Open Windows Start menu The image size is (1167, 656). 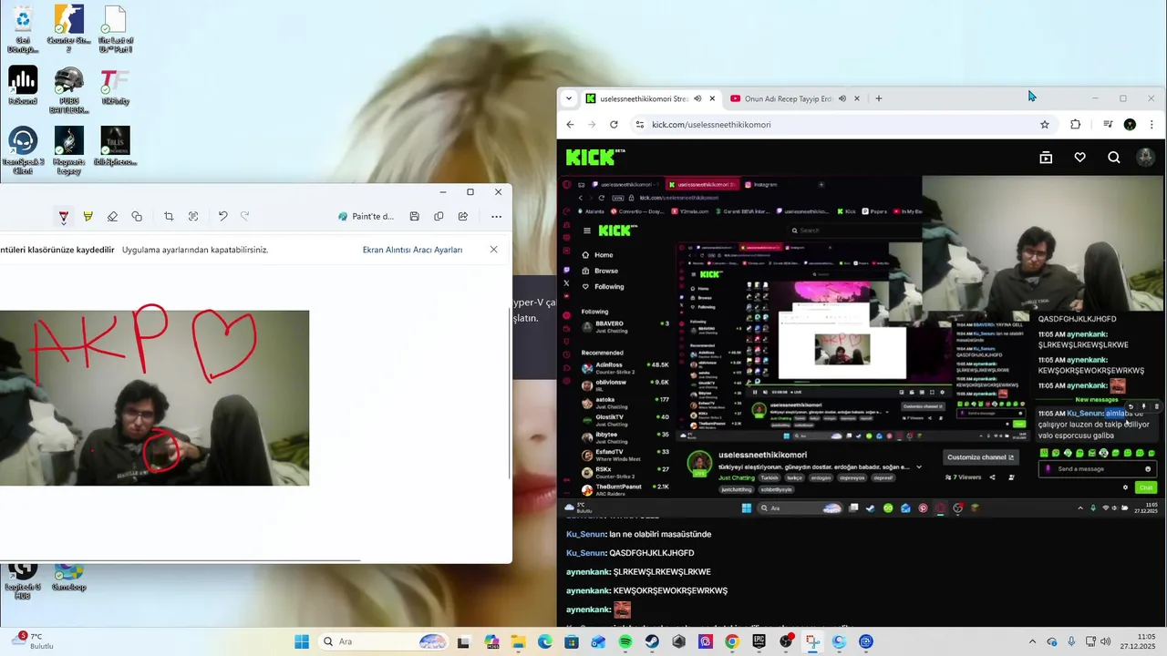[302, 641]
